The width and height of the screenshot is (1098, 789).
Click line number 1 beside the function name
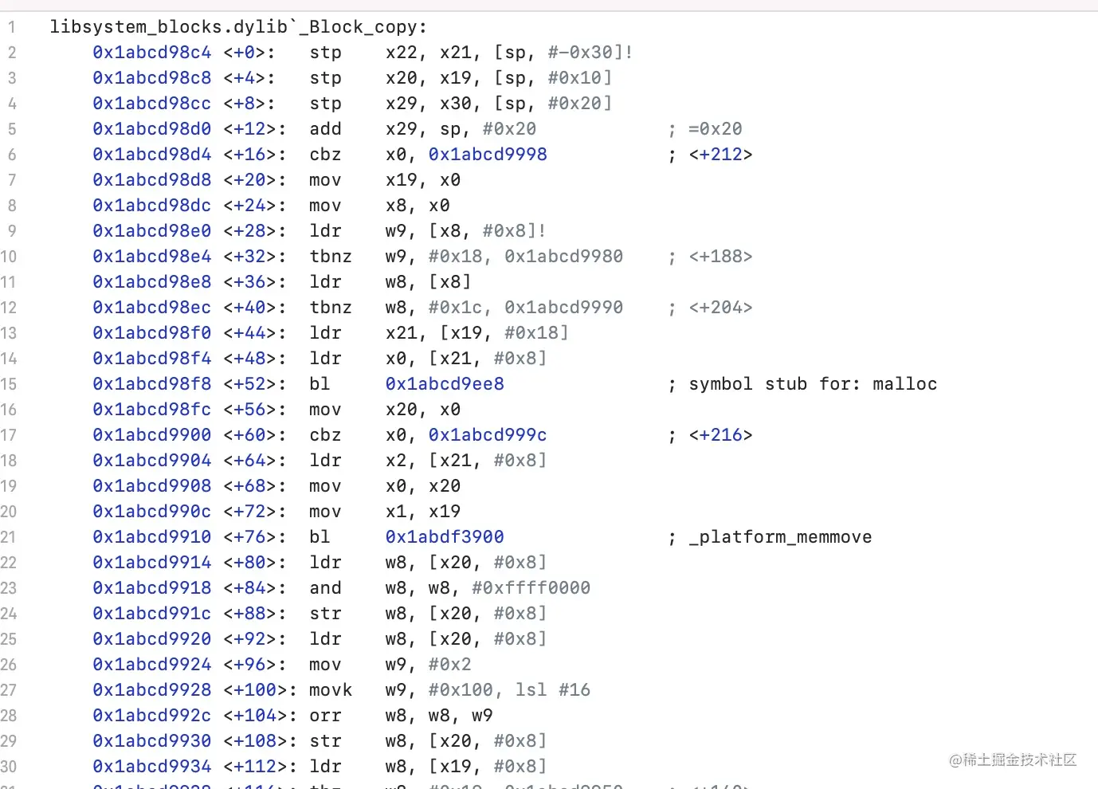(x=12, y=26)
